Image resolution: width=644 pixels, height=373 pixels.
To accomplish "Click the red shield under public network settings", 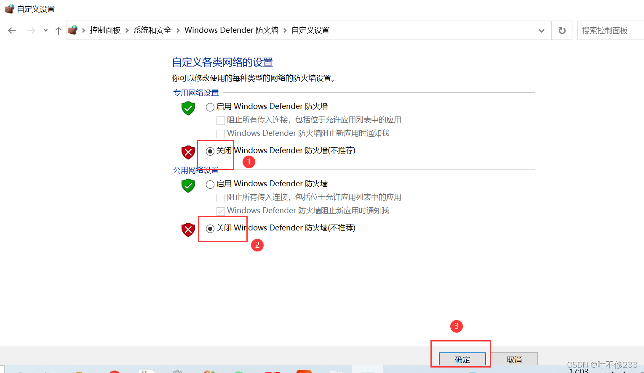I will pos(188,230).
